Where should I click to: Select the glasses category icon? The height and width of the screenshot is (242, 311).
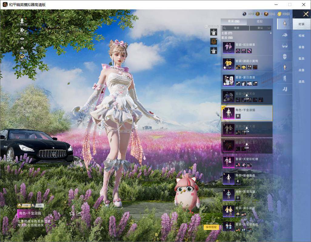pos(285,46)
